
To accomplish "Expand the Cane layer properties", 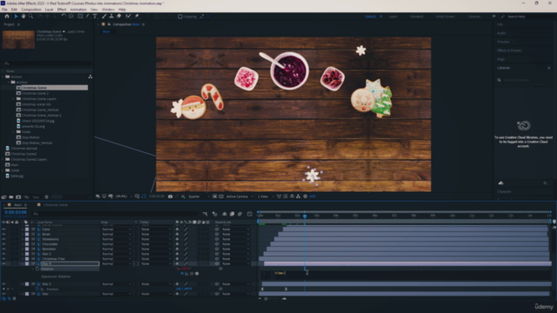I will point(23,230).
